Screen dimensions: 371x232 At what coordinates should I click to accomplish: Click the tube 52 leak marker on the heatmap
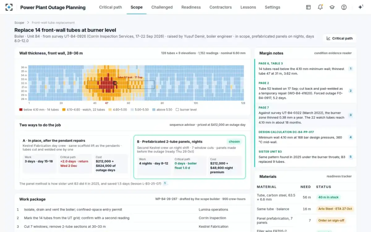[x=115, y=83]
